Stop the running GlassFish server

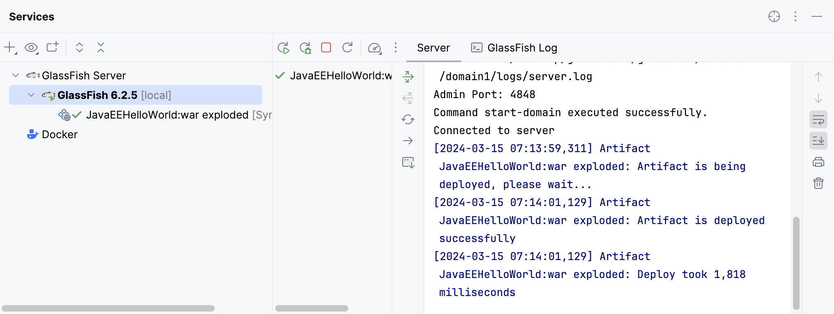point(326,48)
